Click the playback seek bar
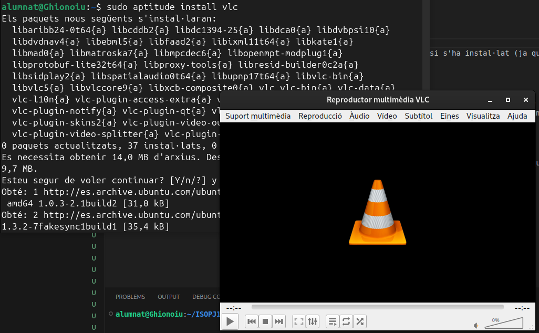The image size is (539, 333). click(x=377, y=307)
